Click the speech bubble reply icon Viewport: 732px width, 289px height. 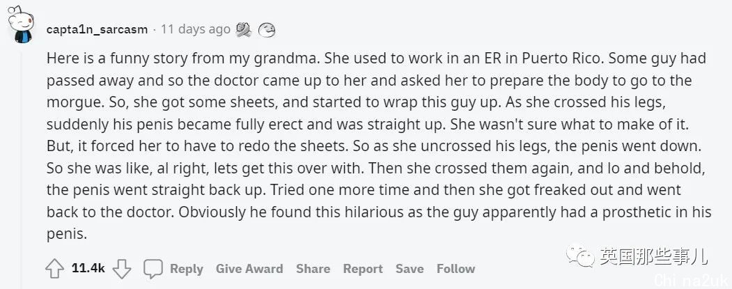coord(153,269)
